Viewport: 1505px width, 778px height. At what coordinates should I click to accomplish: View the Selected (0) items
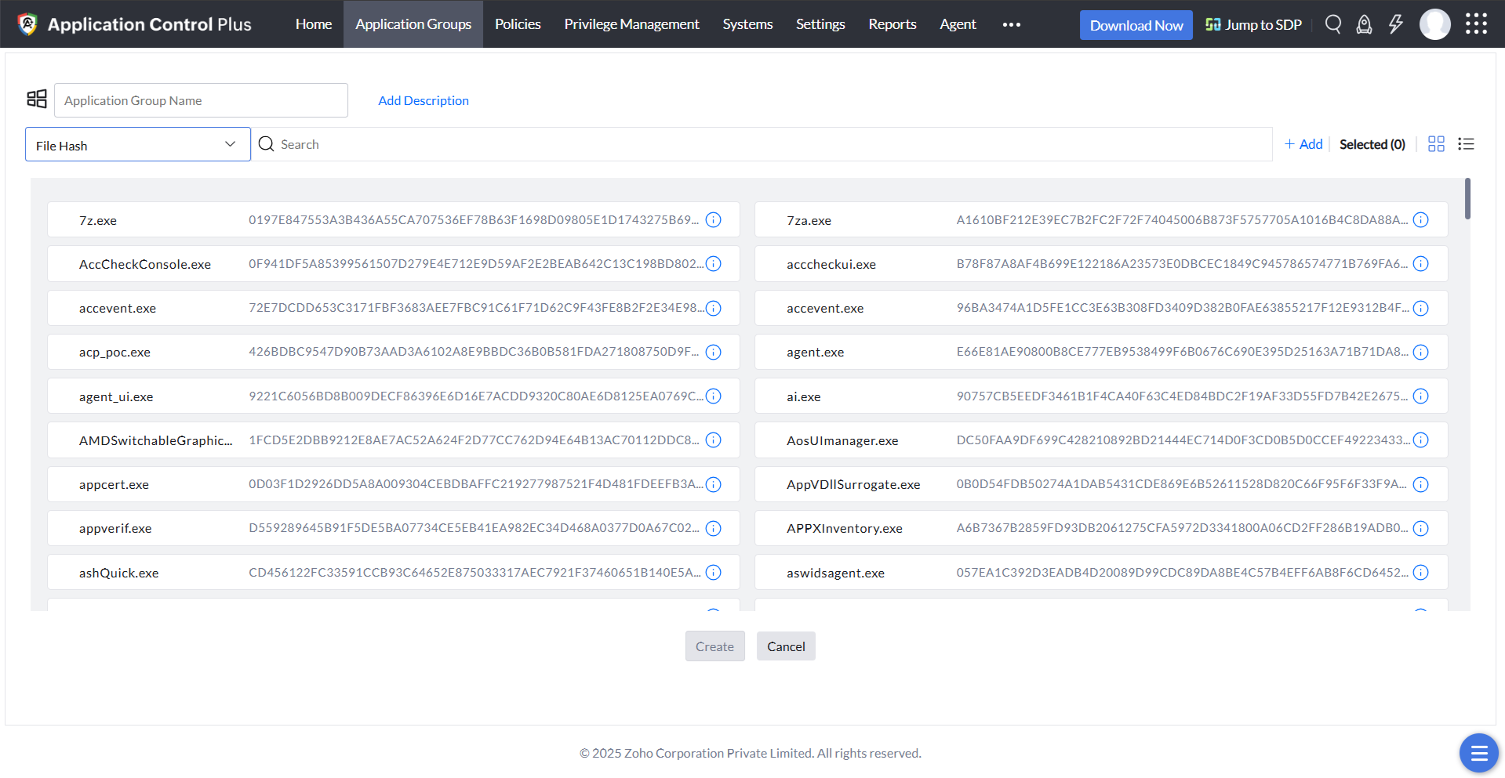click(x=1372, y=144)
